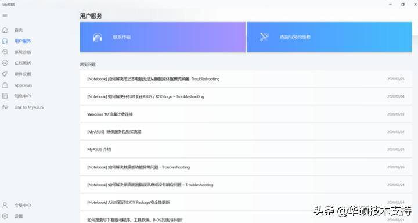This screenshot has width=418, height=223.
Task: Open ASUS笔记本ATK Package安全性更新 article
Action: click(x=246, y=202)
